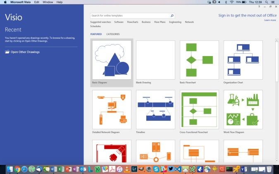Click the Learn more link
The width and height of the screenshot is (279, 174).
[270, 20]
